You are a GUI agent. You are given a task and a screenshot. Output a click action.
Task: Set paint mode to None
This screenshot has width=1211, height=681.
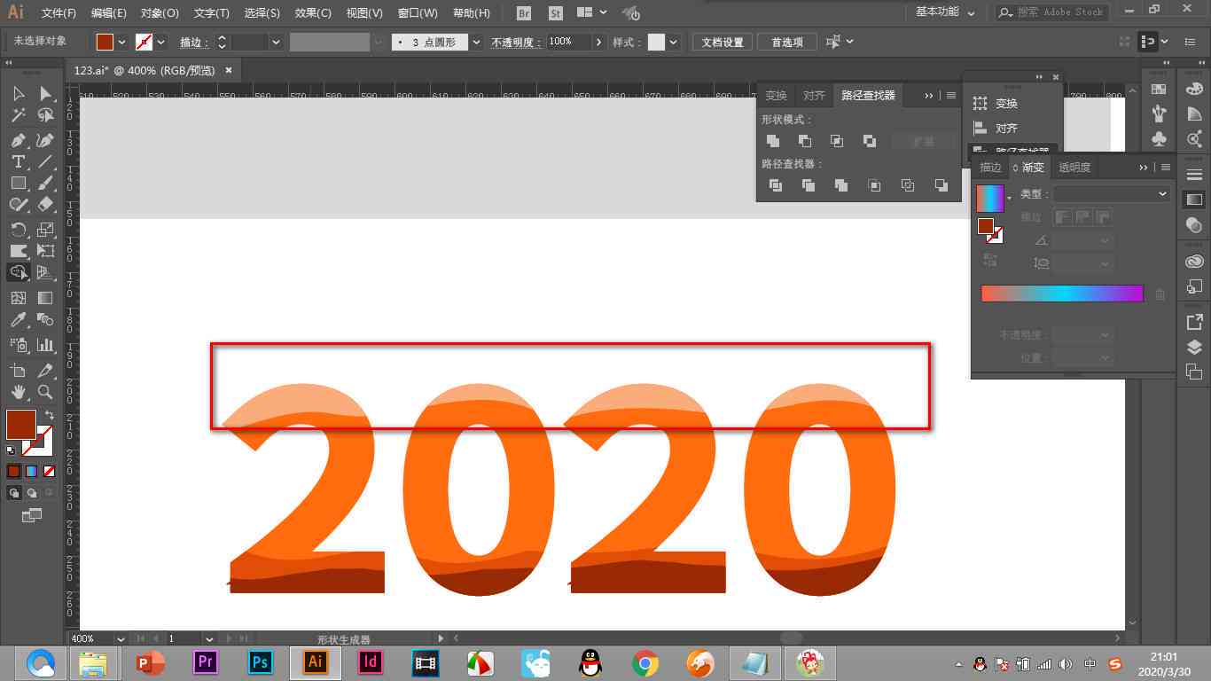click(49, 472)
